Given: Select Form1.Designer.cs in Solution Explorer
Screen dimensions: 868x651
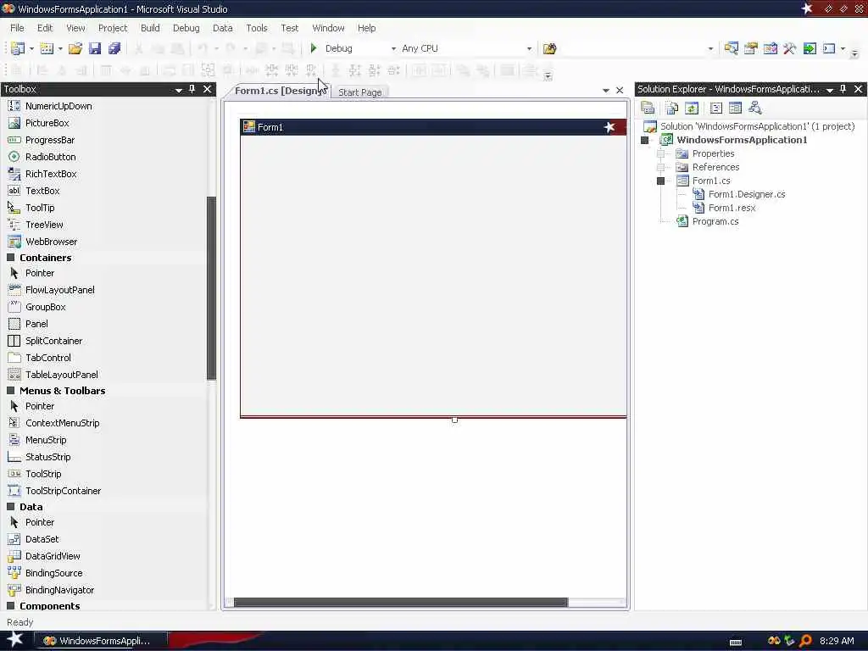Looking at the screenshot, I should click(x=747, y=194).
